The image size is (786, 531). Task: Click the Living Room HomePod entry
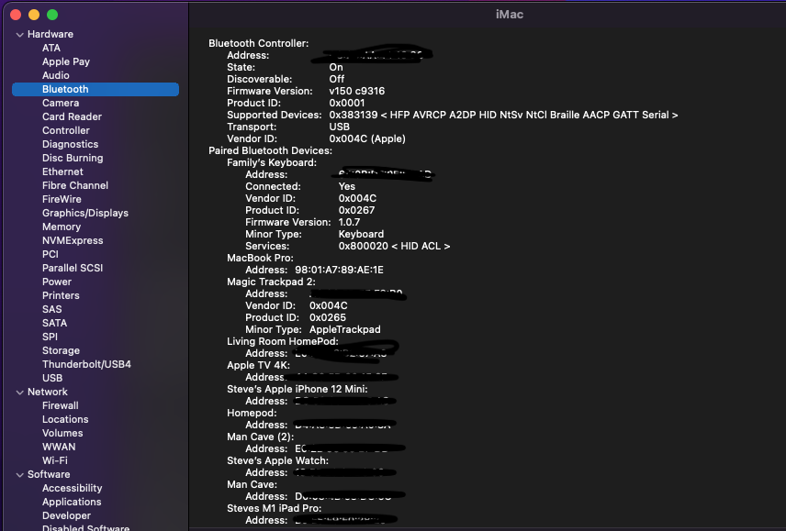(283, 342)
